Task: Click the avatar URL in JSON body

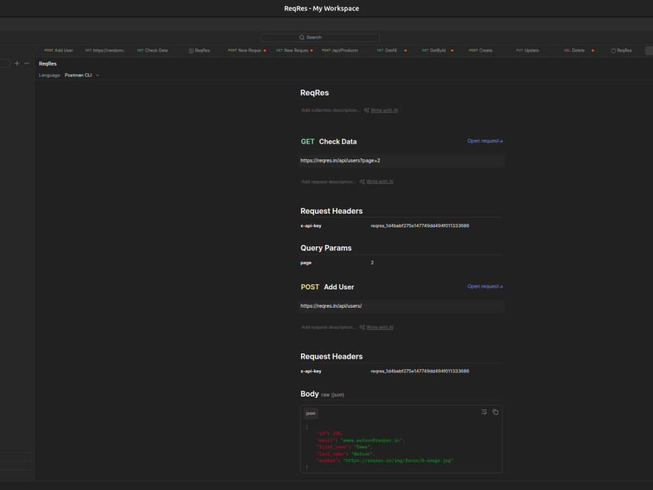Action: coord(398,461)
